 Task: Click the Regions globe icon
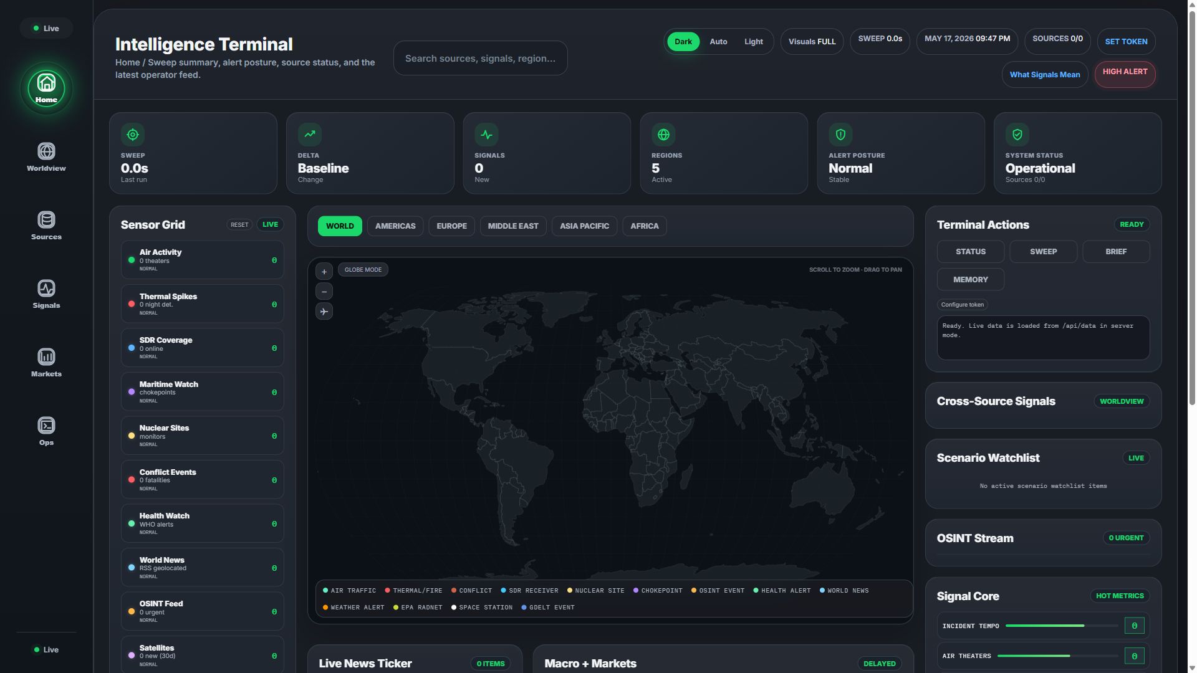pos(663,135)
